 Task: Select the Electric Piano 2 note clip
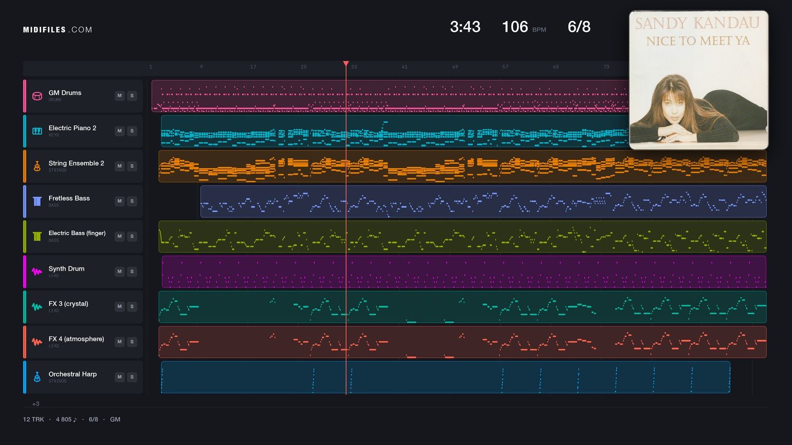395,131
